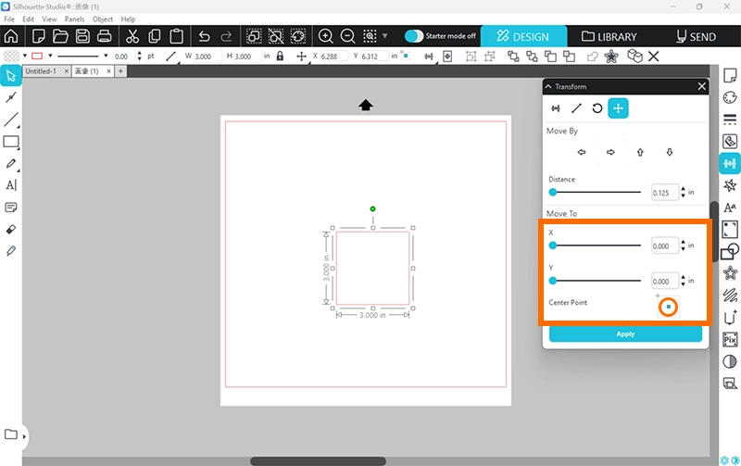
Task: Click the Apply button
Action: pyautogui.click(x=625, y=334)
